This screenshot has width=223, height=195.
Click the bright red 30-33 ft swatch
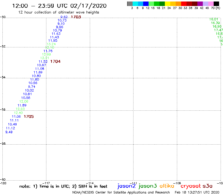[x=184, y=4]
